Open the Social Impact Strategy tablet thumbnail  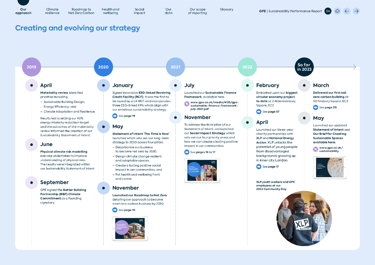point(202,171)
